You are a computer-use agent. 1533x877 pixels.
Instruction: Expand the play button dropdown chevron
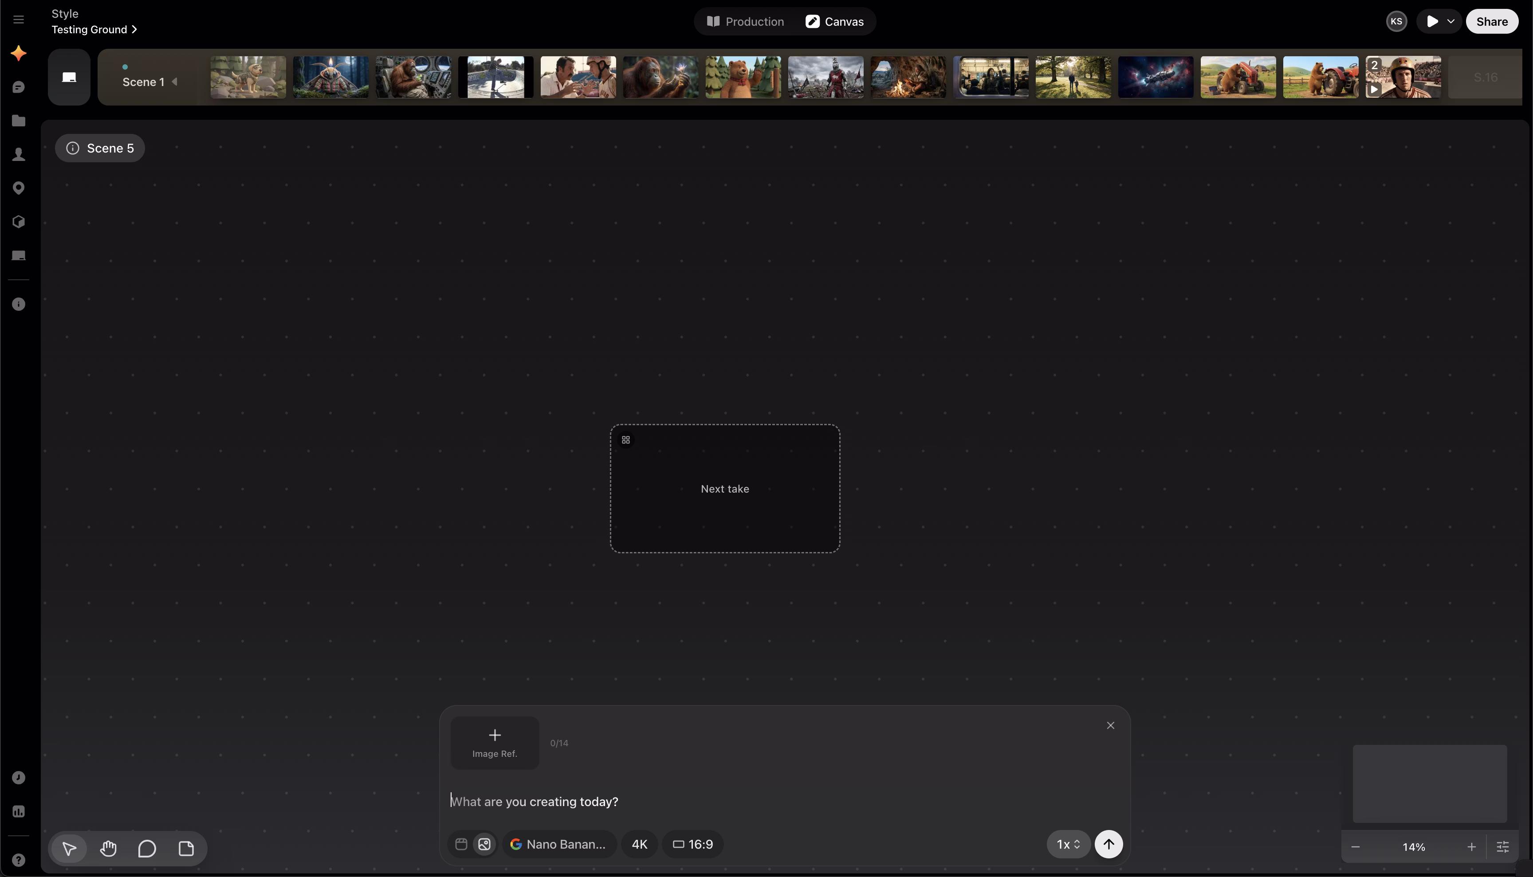[1450, 22]
